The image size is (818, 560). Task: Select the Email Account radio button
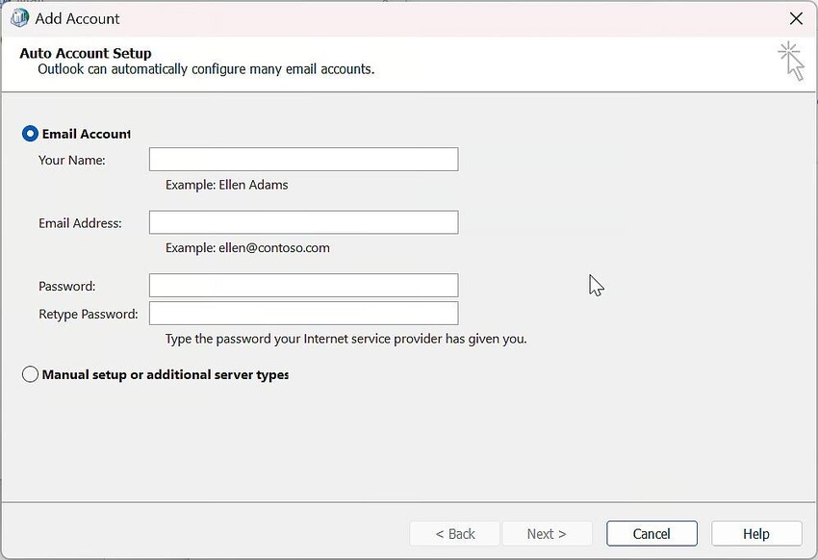coord(30,134)
